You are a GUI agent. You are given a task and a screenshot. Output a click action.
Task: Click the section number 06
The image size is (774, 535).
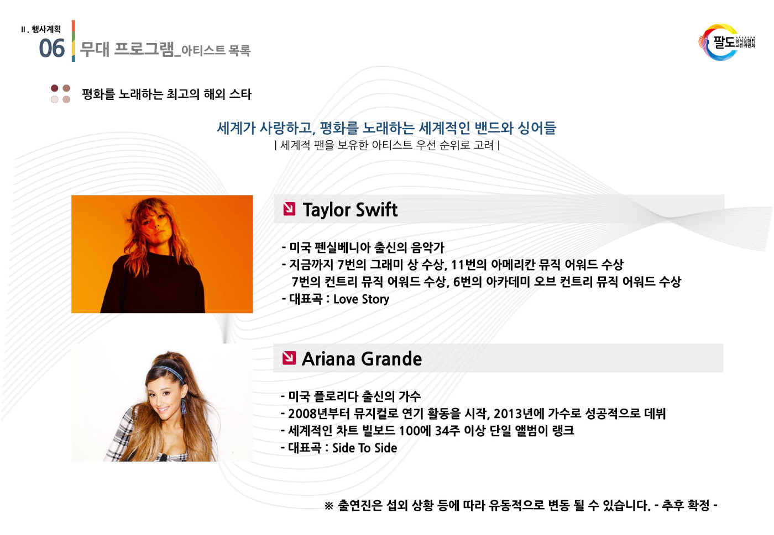52,49
